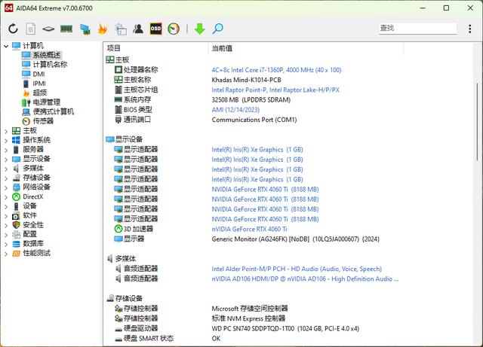Select 数据库 in the tree
This screenshot has width=483, height=347.
coord(33,244)
